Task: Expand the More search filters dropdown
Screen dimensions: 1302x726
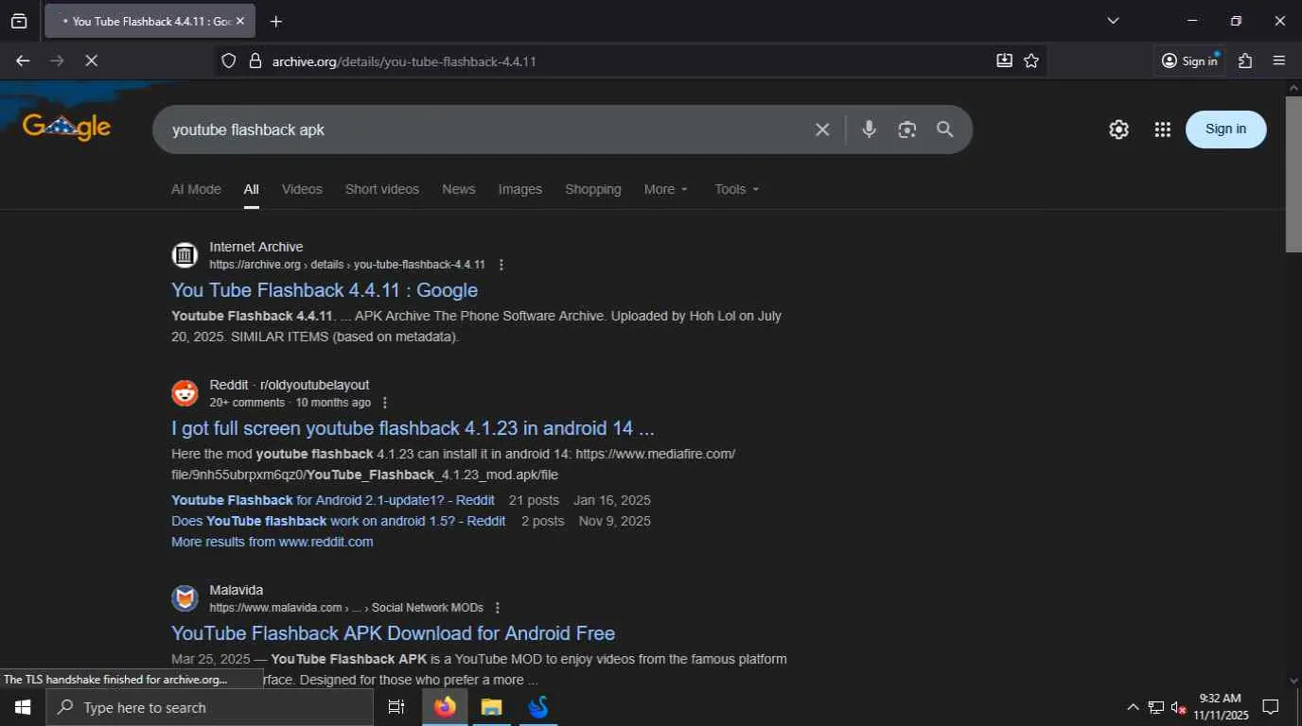Action: click(x=666, y=189)
